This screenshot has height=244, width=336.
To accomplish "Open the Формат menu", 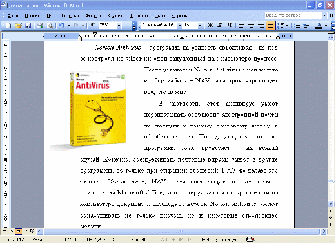I will click(93, 15).
